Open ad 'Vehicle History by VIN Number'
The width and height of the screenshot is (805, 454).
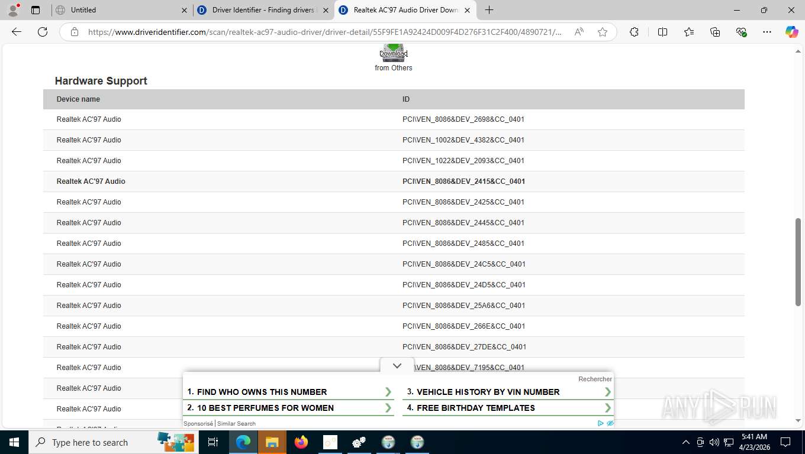coord(508,392)
